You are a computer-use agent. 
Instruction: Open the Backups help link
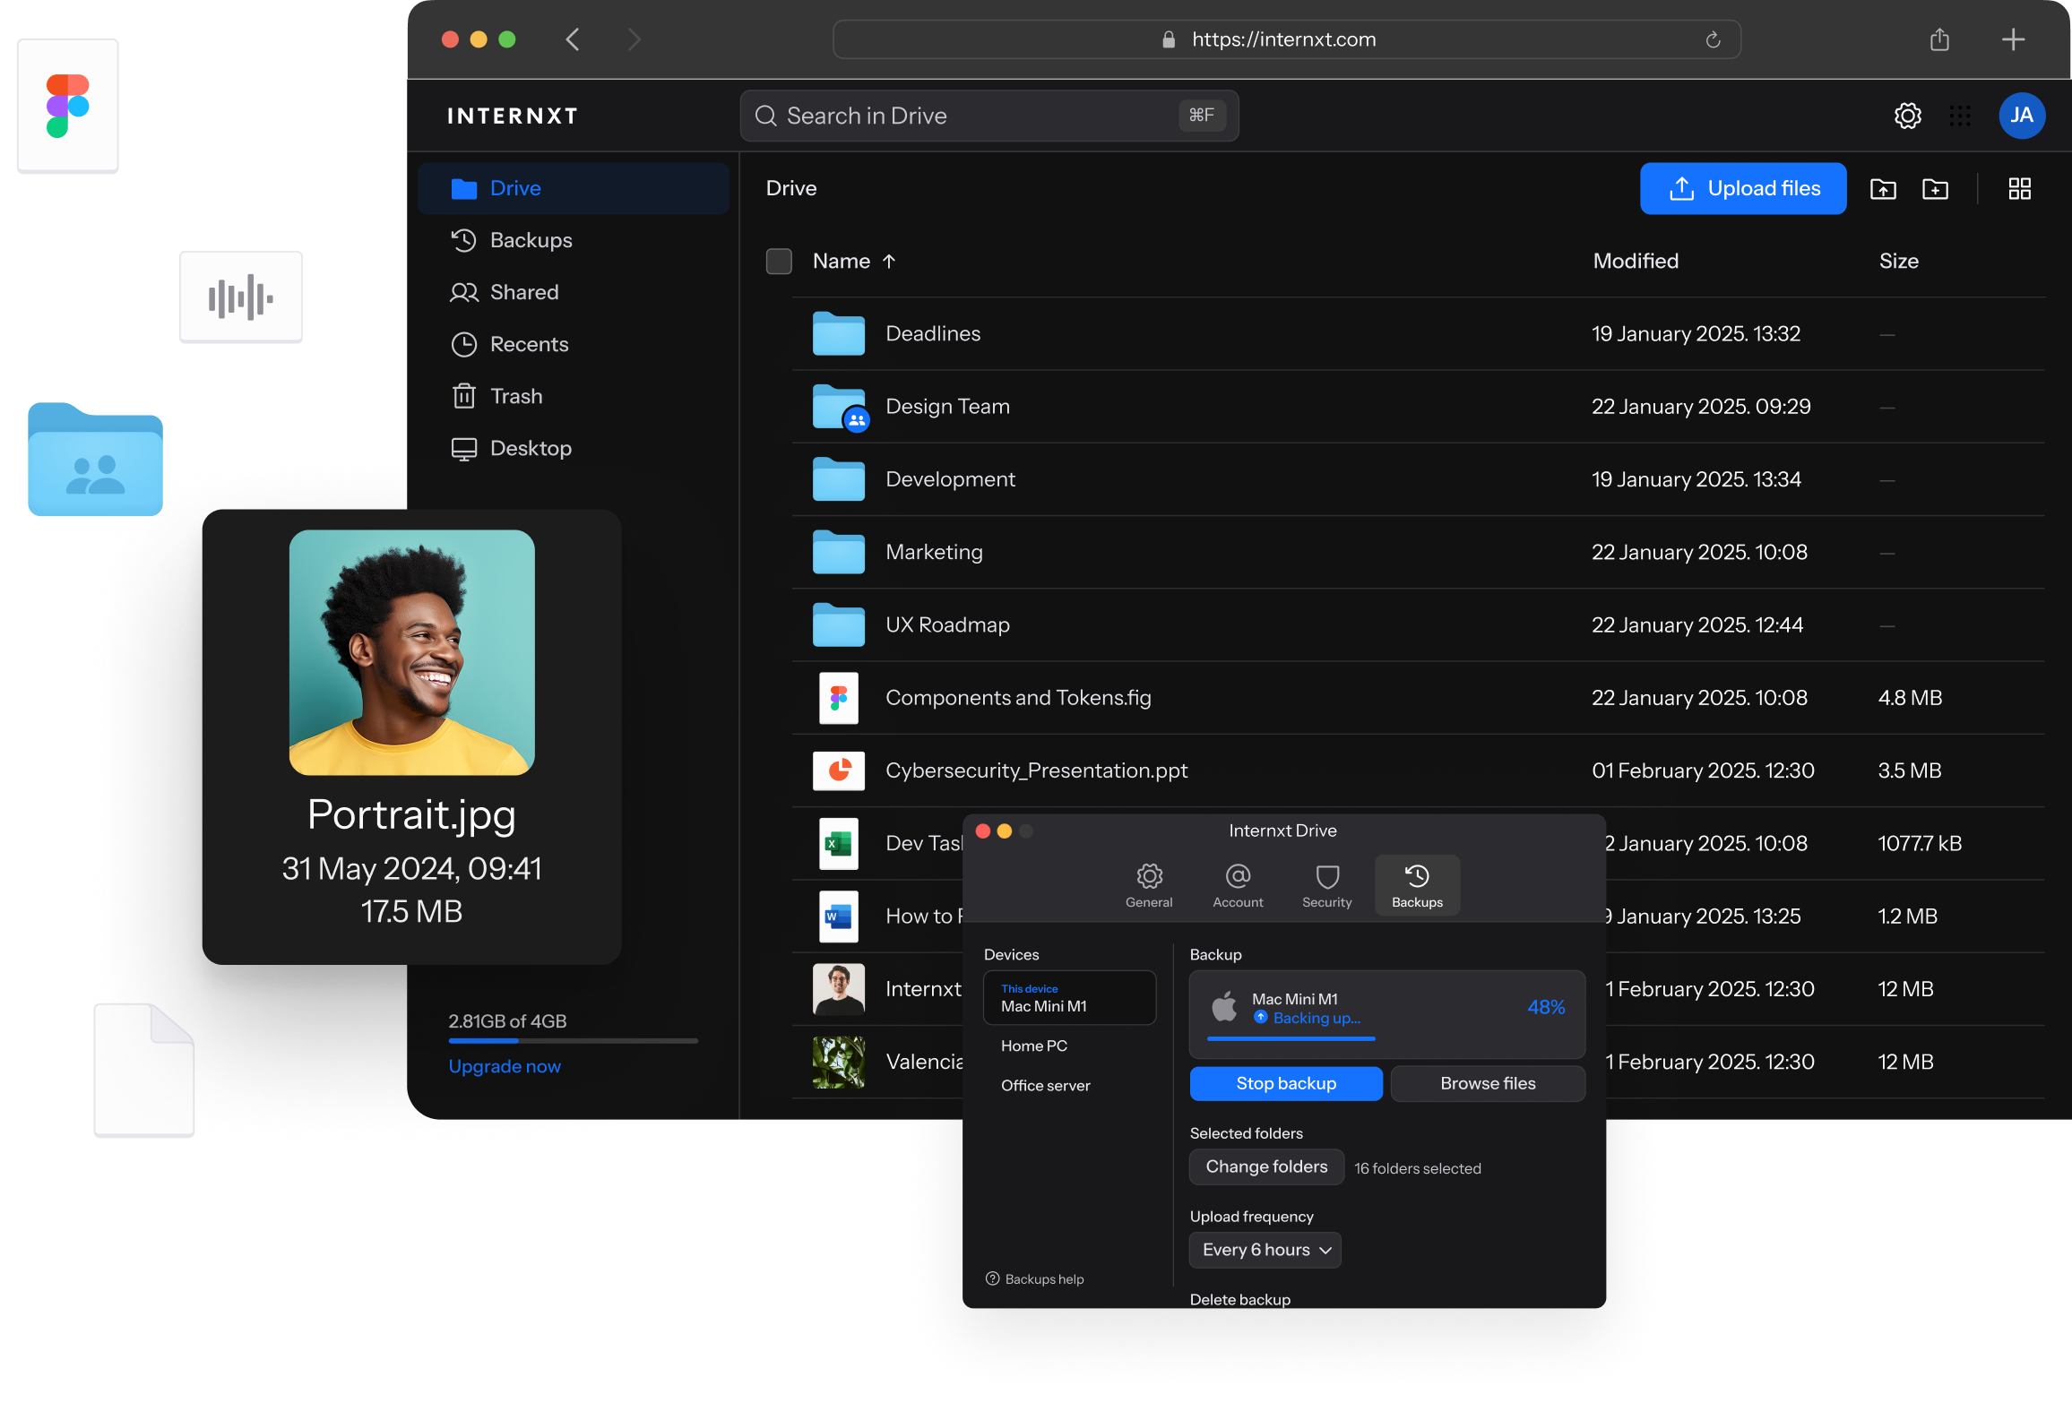[x=1035, y=1278]
